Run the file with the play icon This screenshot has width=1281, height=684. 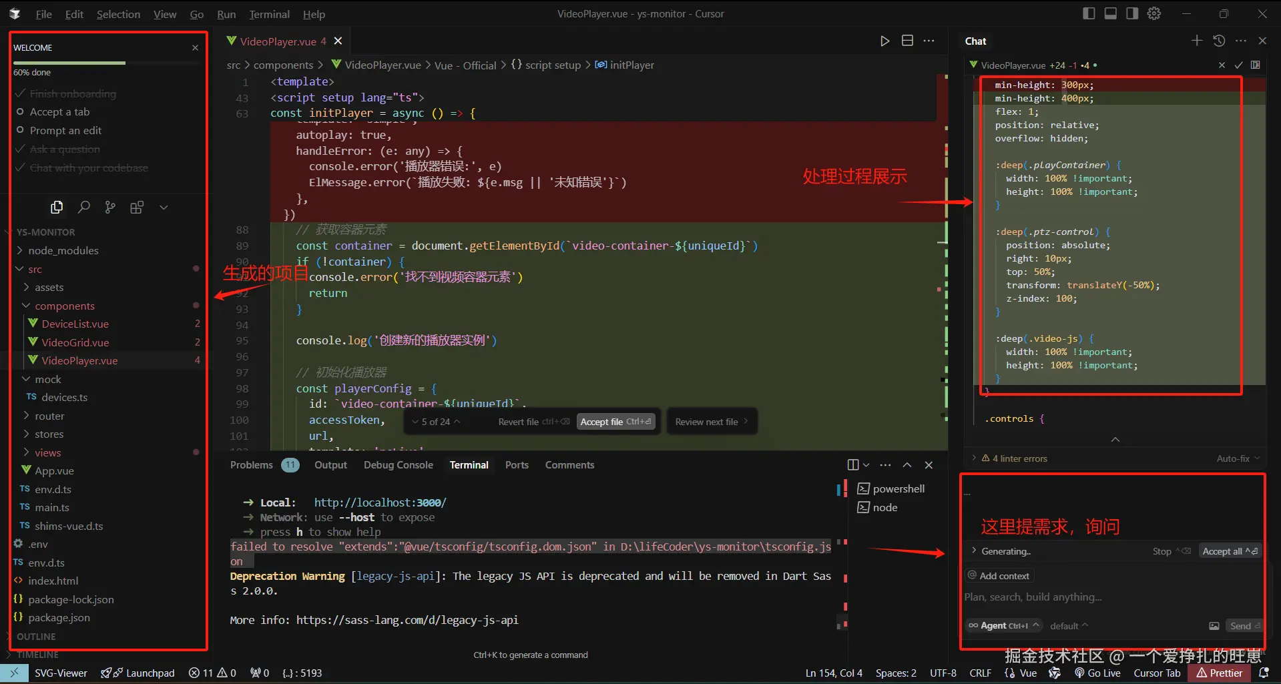(x=885, y=41)
